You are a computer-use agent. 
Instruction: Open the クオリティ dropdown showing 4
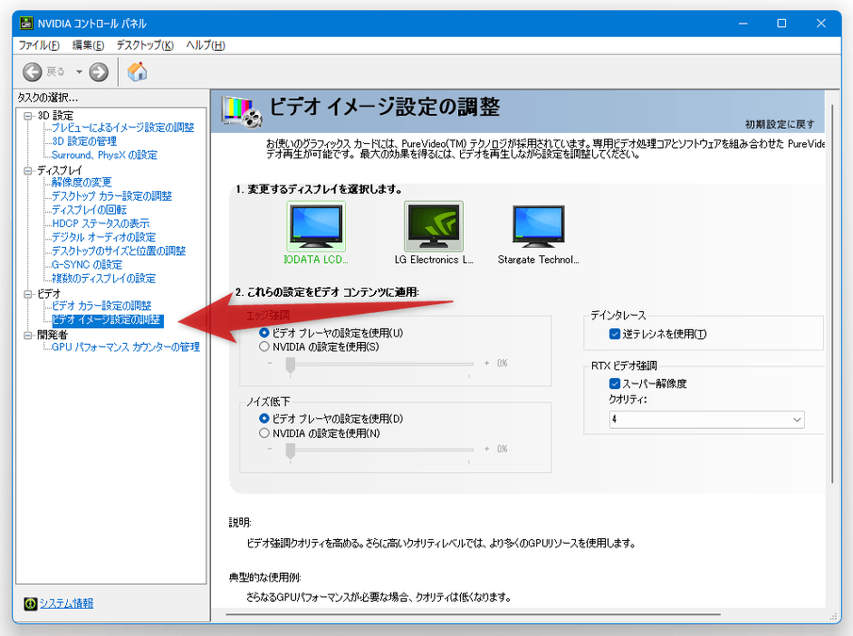(707, 419)
